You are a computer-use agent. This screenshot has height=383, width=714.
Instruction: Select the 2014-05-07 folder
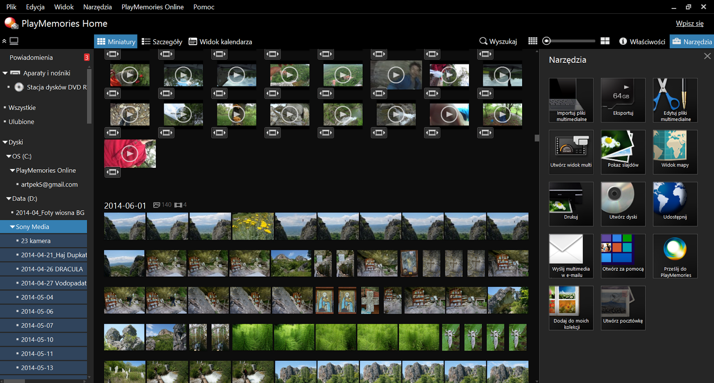point(43,326)
